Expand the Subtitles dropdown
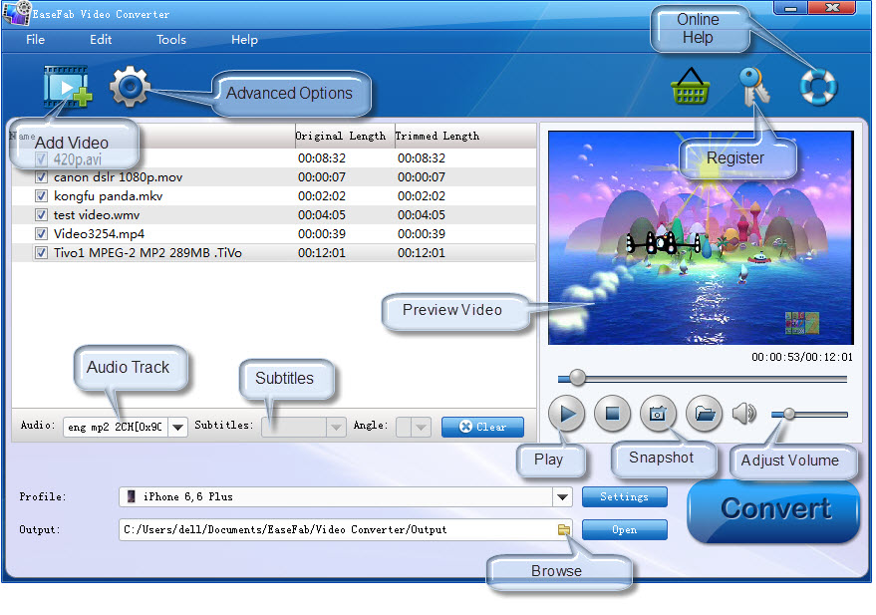 coord(336,428)
